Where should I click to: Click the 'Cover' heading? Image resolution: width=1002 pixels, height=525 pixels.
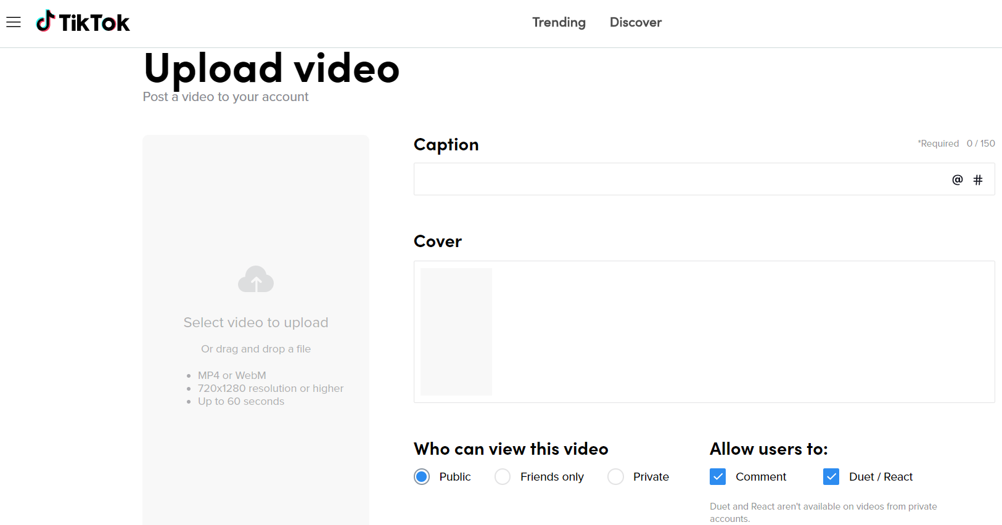point(438,242)
